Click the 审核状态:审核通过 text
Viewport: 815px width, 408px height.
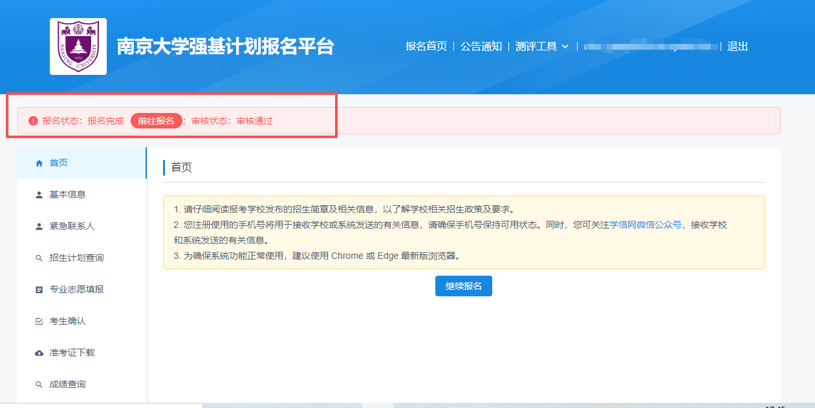232,121
